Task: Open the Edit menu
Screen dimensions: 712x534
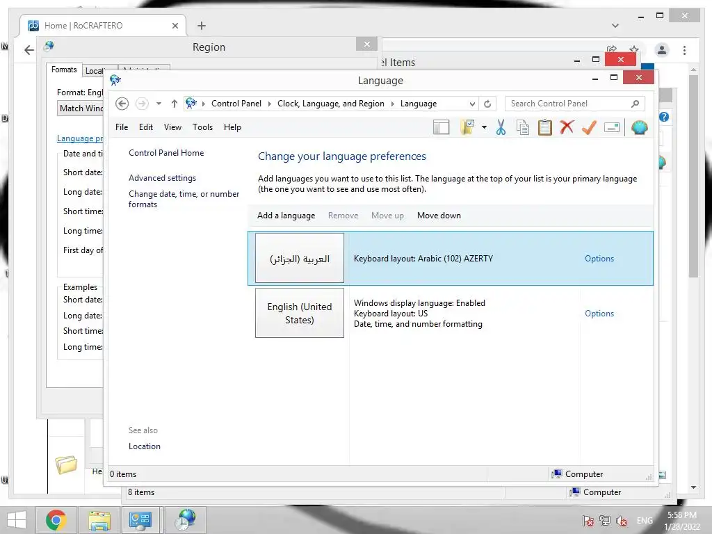Action: pos(146,127)
